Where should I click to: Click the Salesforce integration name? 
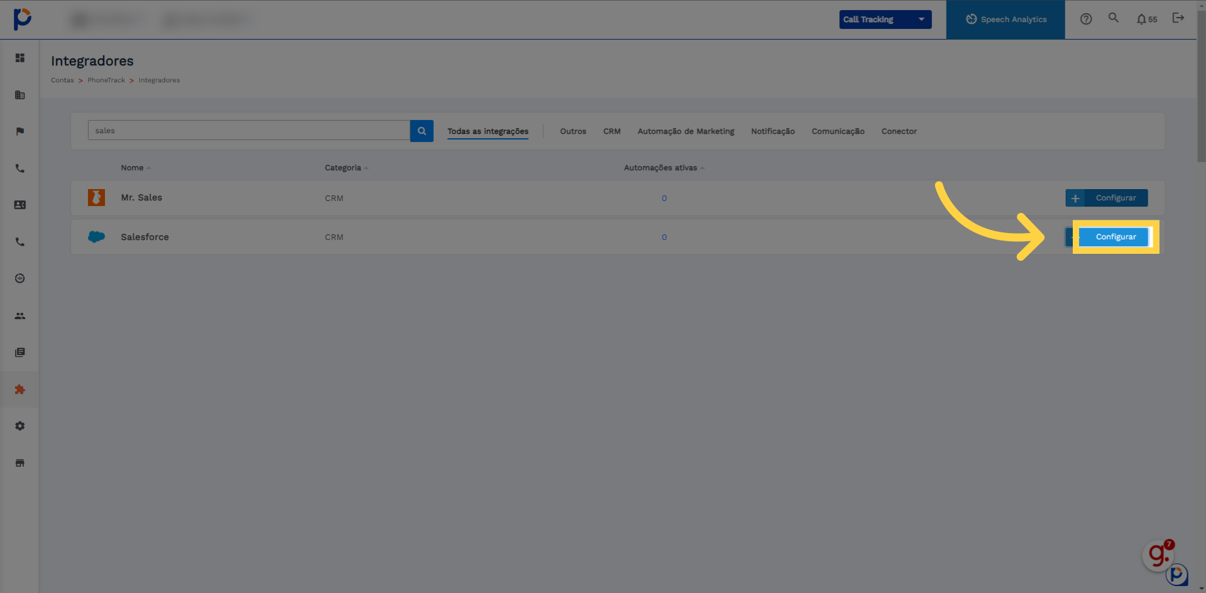pos(145,237)
